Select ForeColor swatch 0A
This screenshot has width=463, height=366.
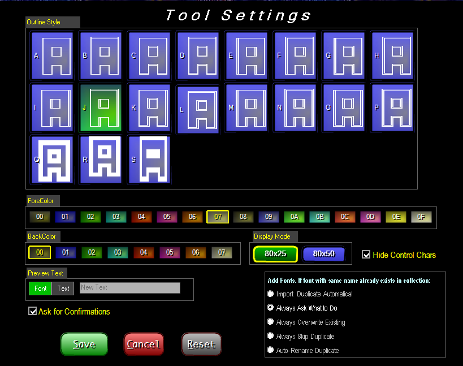point(294,217)
